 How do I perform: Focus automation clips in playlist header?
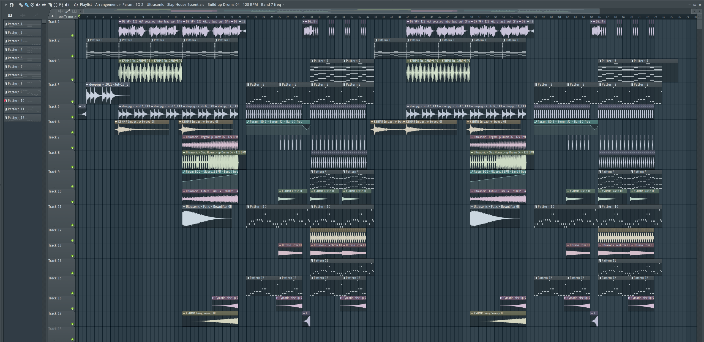(67, 11)
